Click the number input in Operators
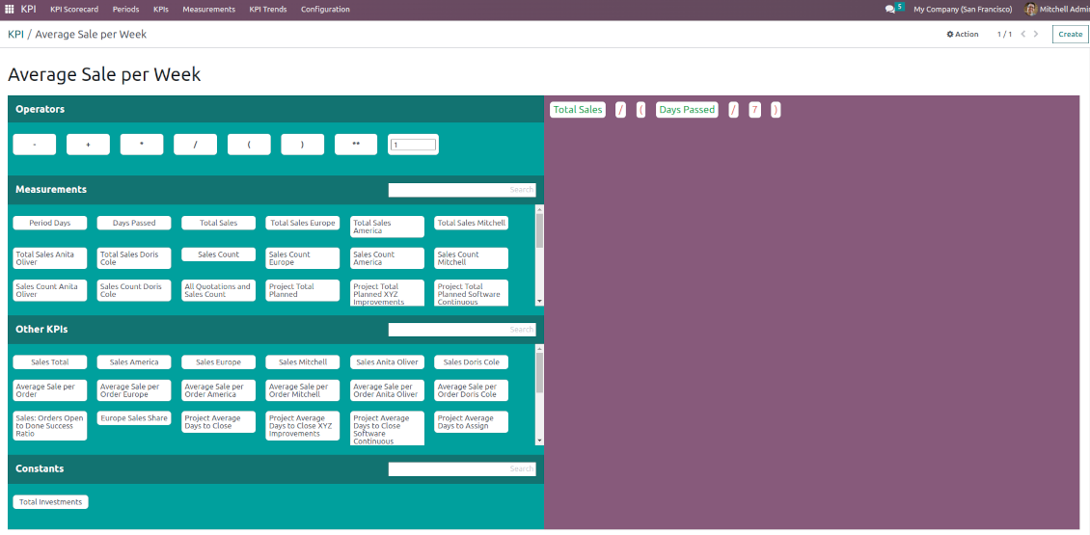 point(414,145)
